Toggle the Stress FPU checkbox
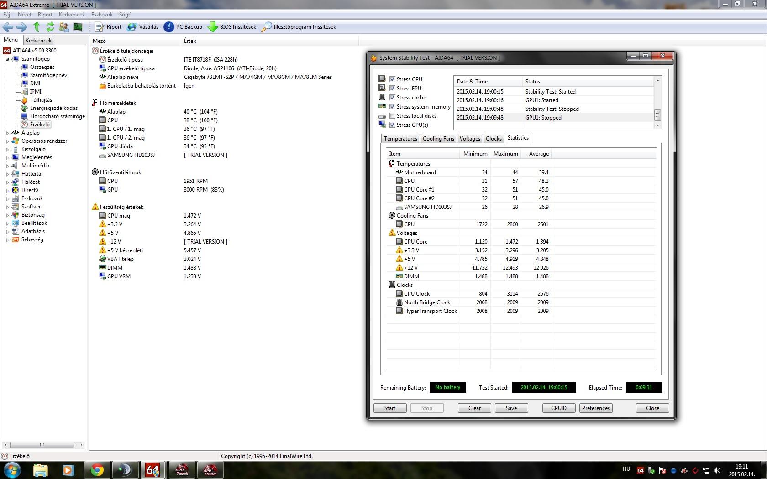 tap(392, 89)
